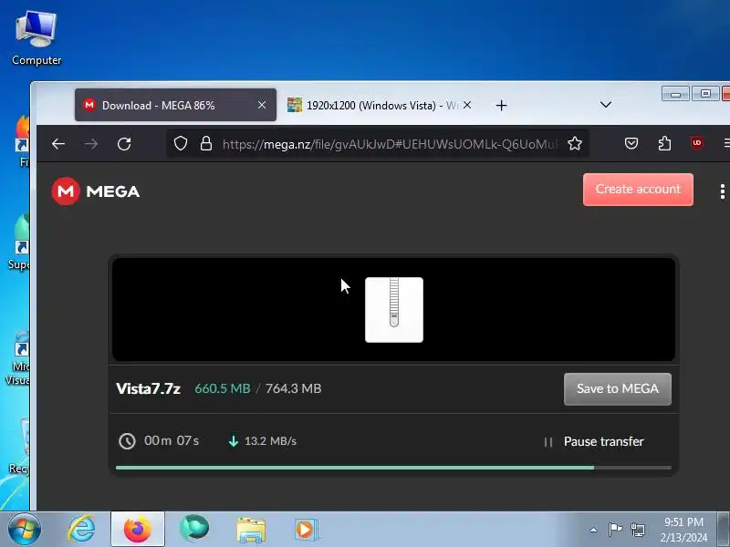The image size is (730, 547).
Task: Open the Pocket save icon
Action: (631, 144)
